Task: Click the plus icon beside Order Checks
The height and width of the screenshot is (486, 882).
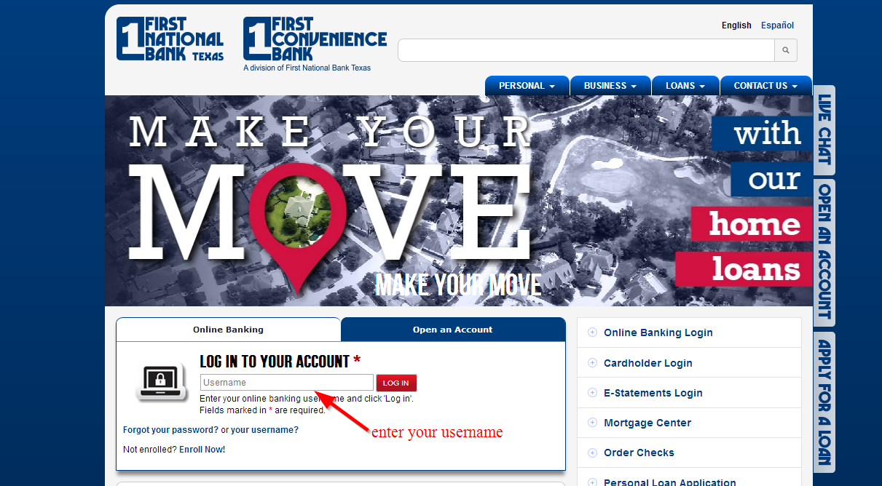Action: tap(592, 453)
